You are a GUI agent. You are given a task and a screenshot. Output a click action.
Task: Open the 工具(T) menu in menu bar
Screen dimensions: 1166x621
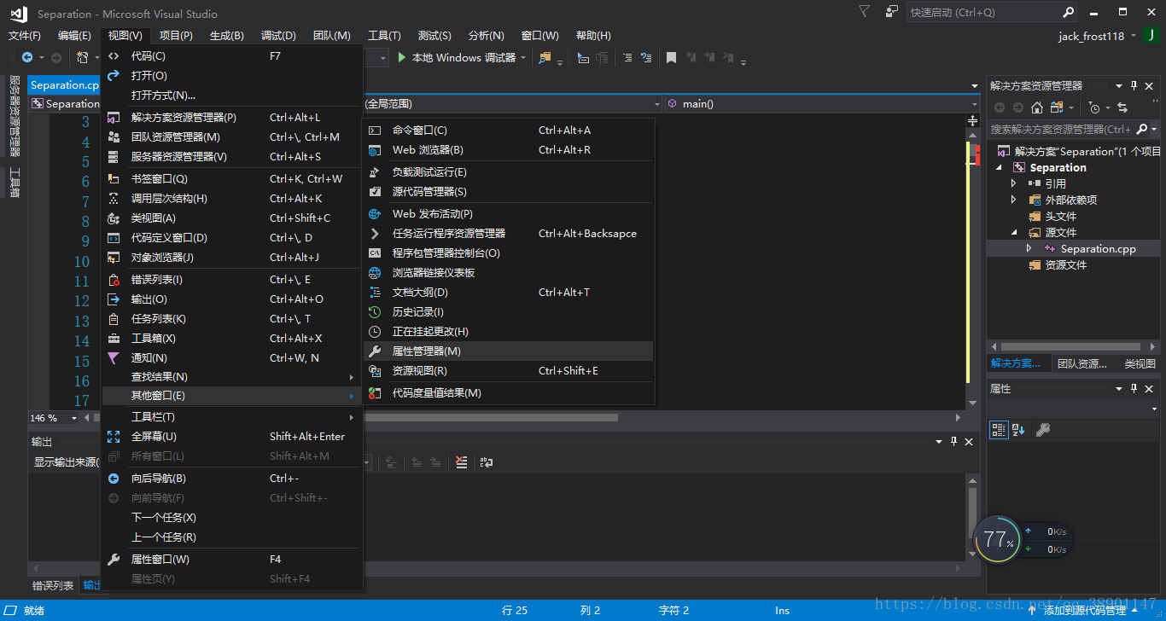(x=384, y=35)
